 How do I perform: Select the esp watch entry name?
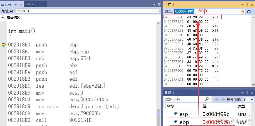click(x=184, y=114)
